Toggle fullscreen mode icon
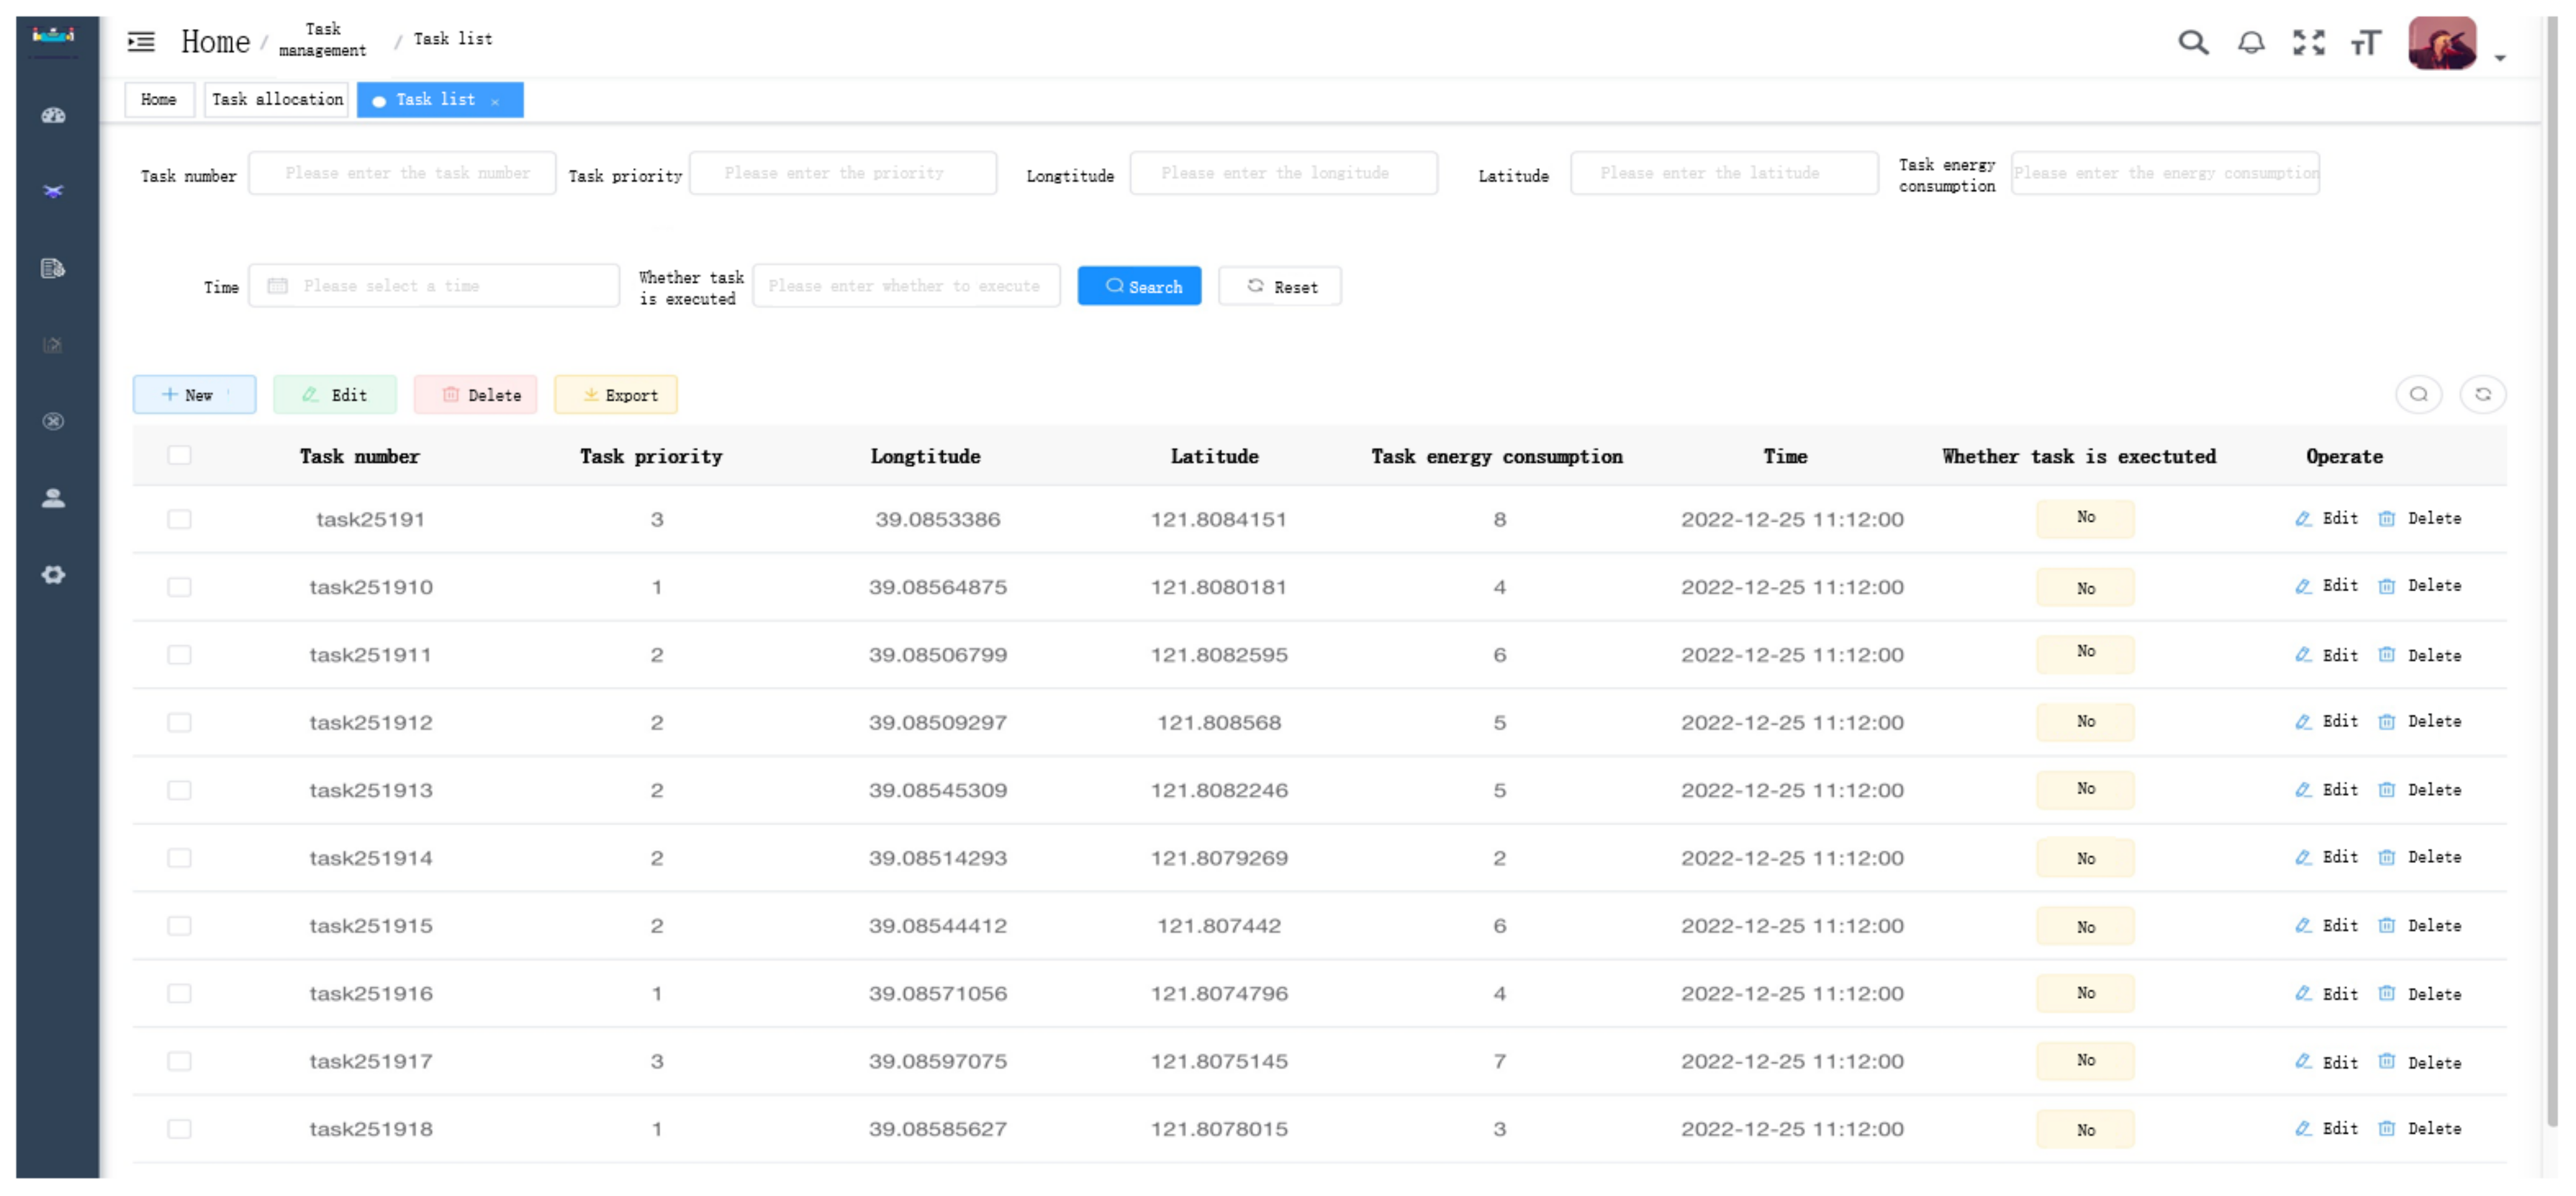Image resolution: width=2576 pixels, height=1196 pixels. tap(2308, 42)
